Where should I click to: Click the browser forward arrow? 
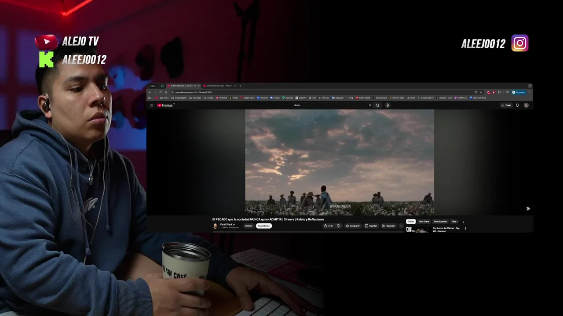155,92
